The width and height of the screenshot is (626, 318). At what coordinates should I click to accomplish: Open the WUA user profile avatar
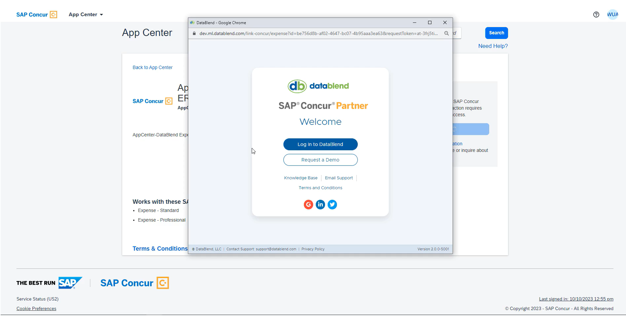[x=613, y=15]
